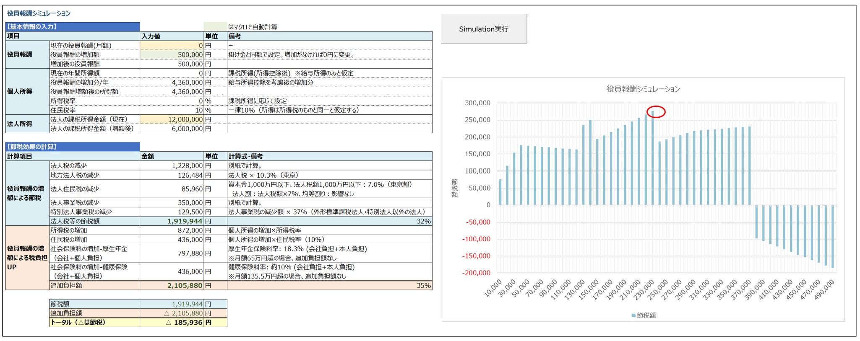Select the light green macro legend swatch cell

coord(215,27)
